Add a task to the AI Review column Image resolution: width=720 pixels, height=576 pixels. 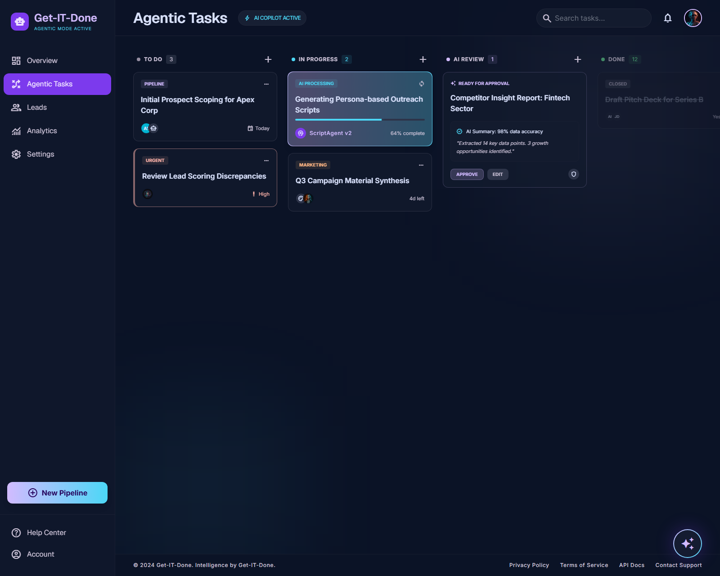coord(578,59)
